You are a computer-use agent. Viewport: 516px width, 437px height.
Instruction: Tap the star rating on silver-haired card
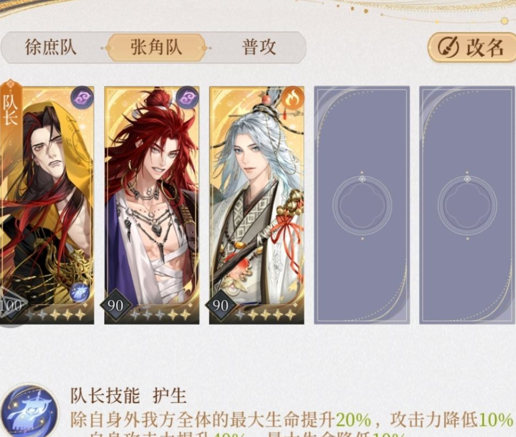pyautogui.click(x=265, y=315)
